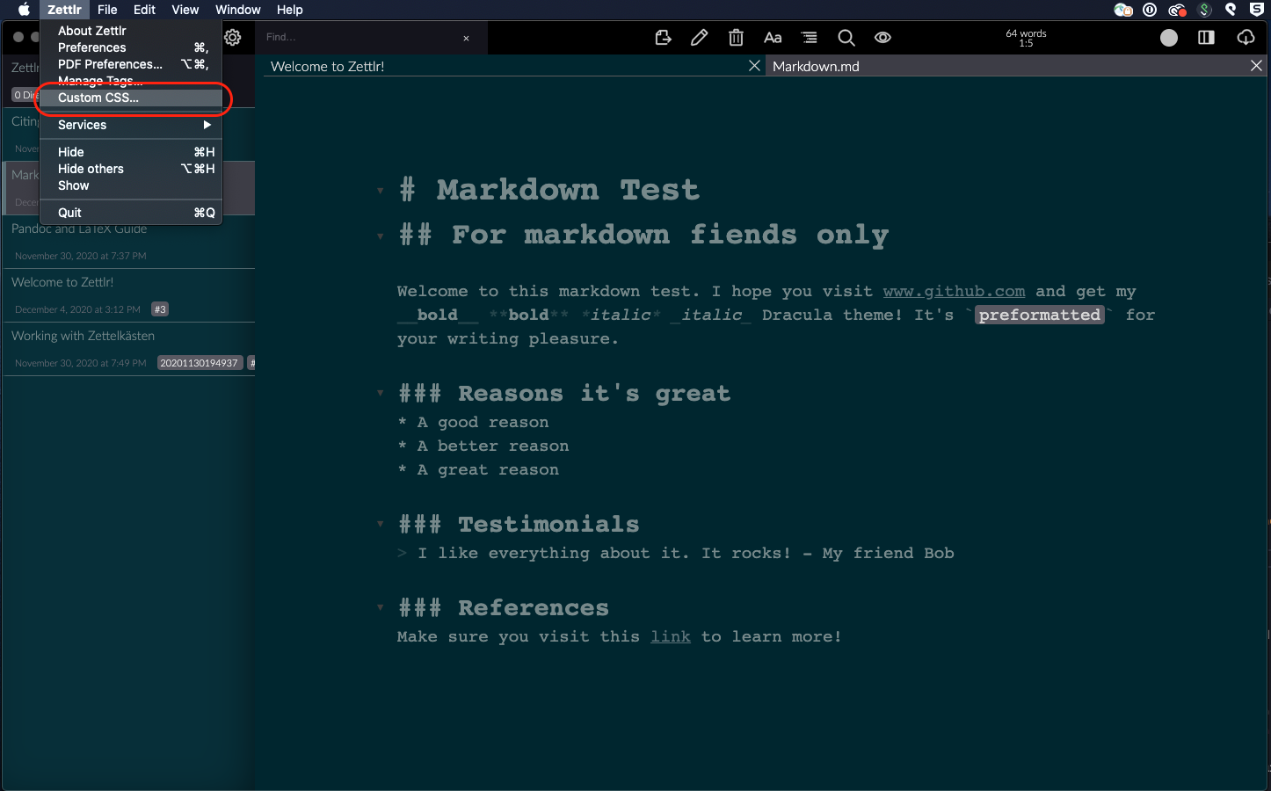Click the magnifier find-in-file icon
The image size is (1271, 791).
coord(846,38)
